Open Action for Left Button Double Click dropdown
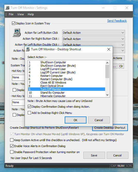138x172 pixels. point(93,45)
